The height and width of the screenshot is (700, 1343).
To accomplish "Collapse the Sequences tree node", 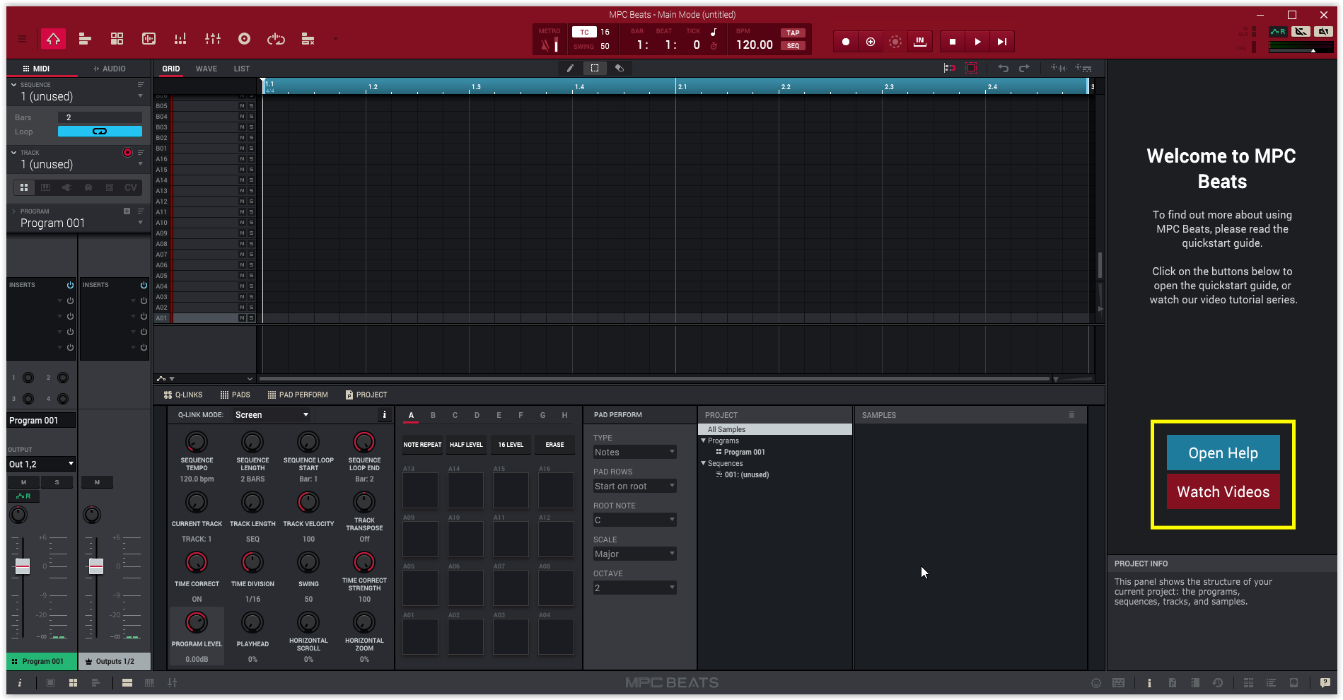I will (x=704, y=463).
